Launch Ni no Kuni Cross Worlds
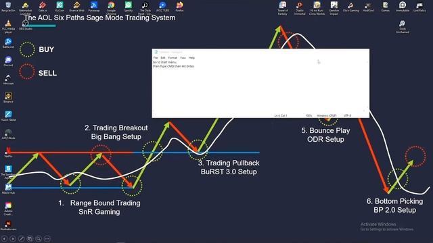Viewport: 433px width, 243px height. 317,7
